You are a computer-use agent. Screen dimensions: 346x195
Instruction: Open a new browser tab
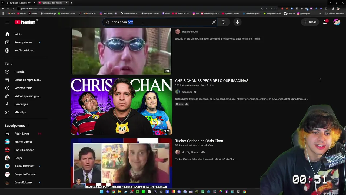tap(72, 3)
